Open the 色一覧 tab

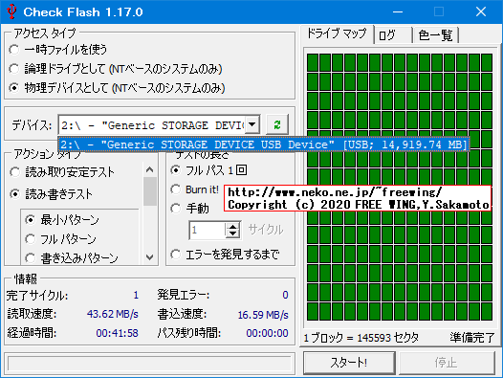436,35
